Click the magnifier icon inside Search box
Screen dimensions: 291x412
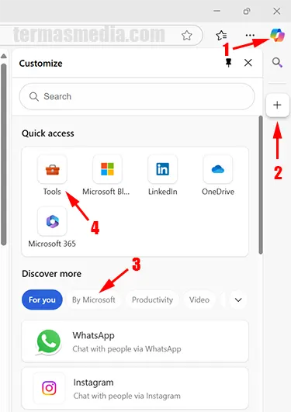[34, 97]
